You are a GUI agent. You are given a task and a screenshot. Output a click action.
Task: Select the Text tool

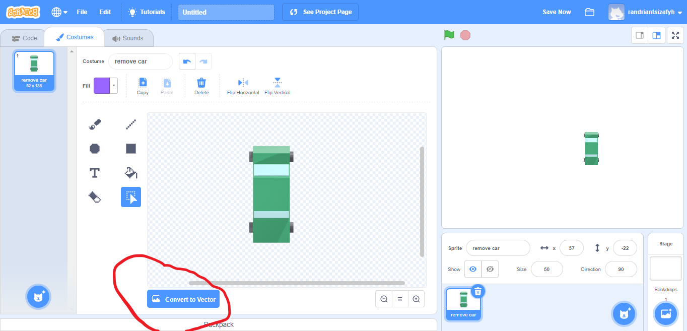(95, 172)
